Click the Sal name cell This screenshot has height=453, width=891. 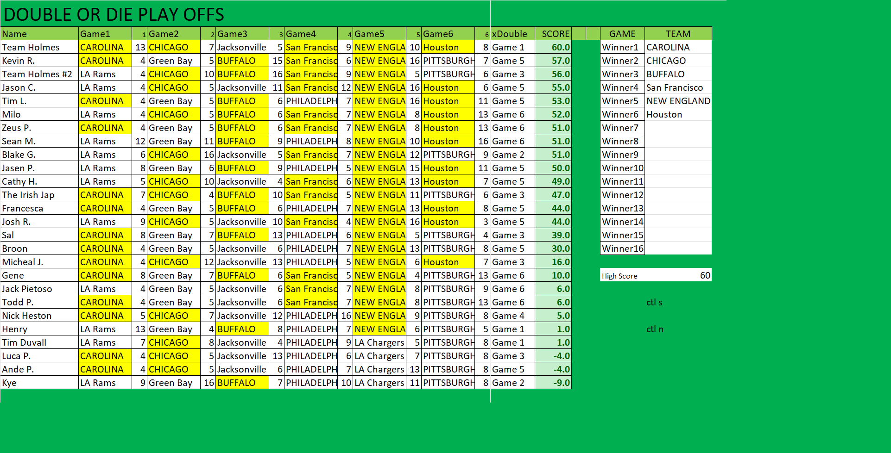[39, 235]
